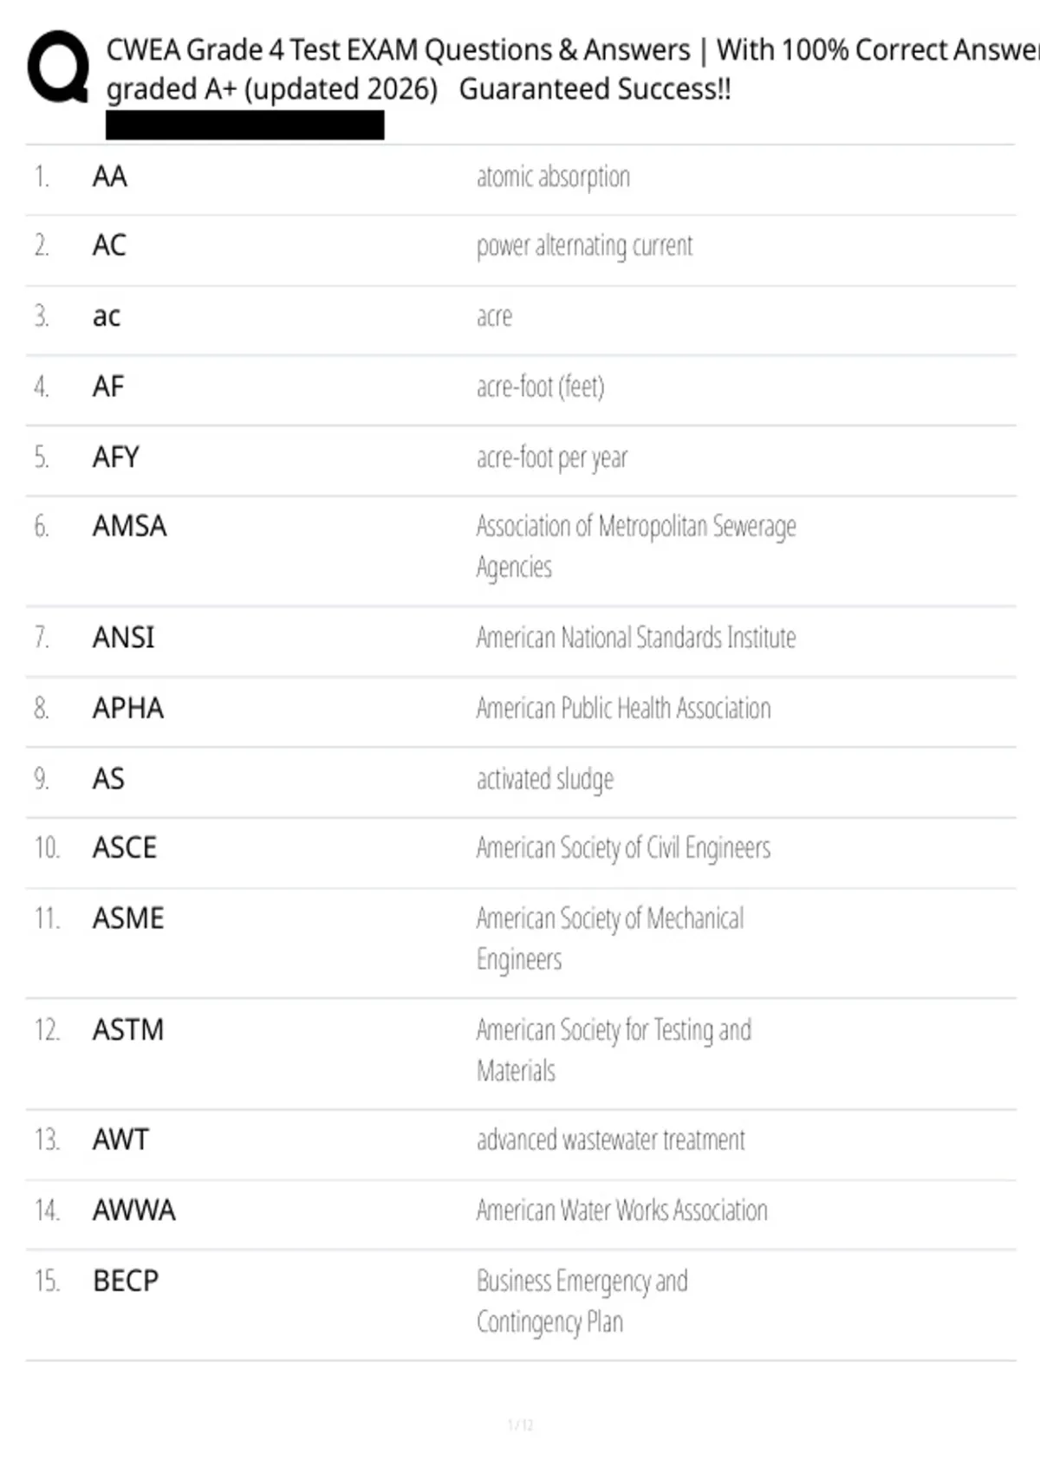This screenshot has width=1040, height=1473.
Task: Click 'American Public Health Association' definition
Action: 623,708
